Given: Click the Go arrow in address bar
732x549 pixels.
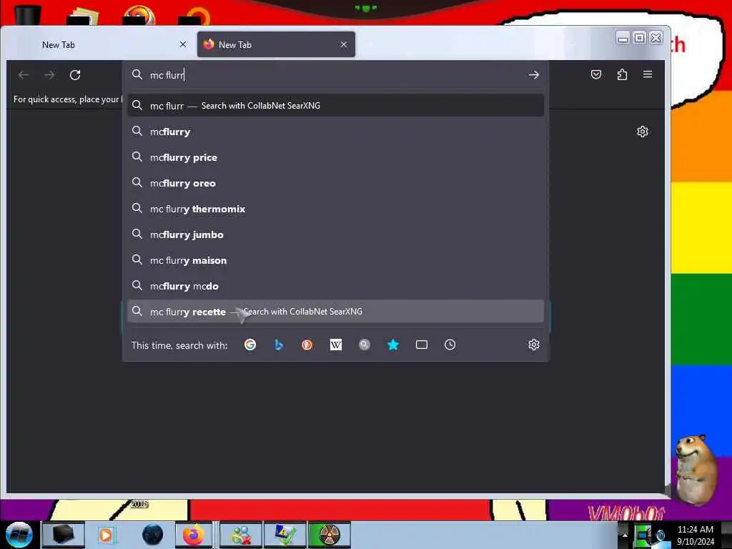Looking at the screenshot, I should [533, 74].
